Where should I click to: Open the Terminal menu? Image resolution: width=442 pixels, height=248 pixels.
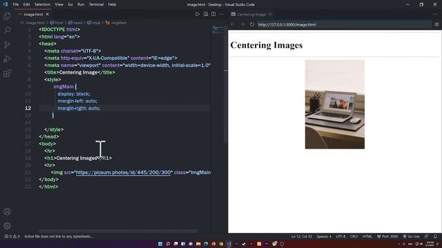coord(96,5)
